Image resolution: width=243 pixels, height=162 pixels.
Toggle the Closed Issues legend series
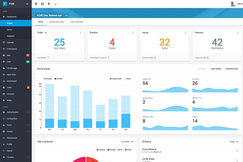[x=116, y=79]
